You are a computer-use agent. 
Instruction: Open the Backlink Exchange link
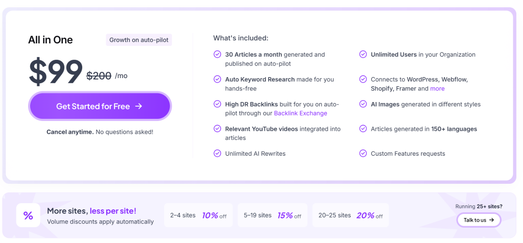click(x=300, y=113)
